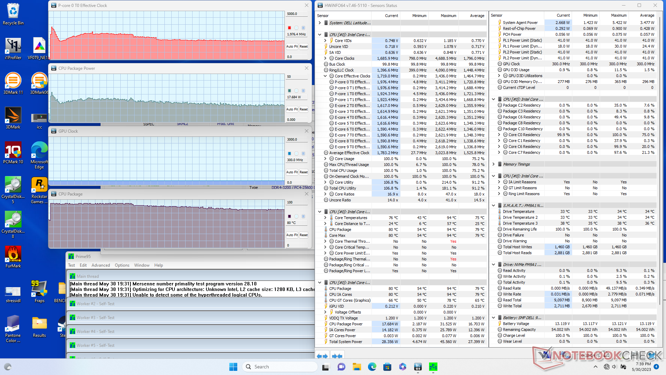Open the Options menu in Prime95
666x375 pixels.
pos(122,265)
